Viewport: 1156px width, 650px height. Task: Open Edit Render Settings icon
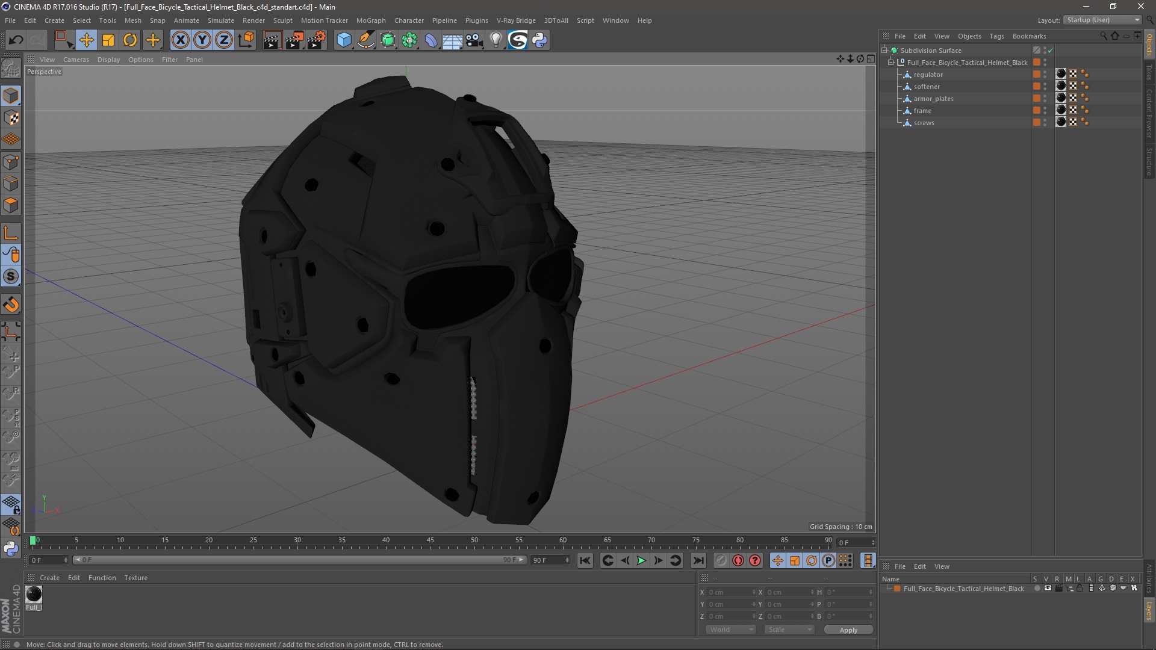click(x=317, y=40)
